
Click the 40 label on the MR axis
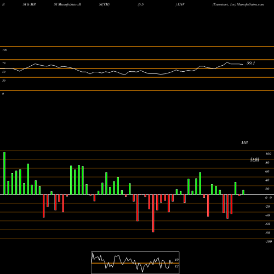267,180
